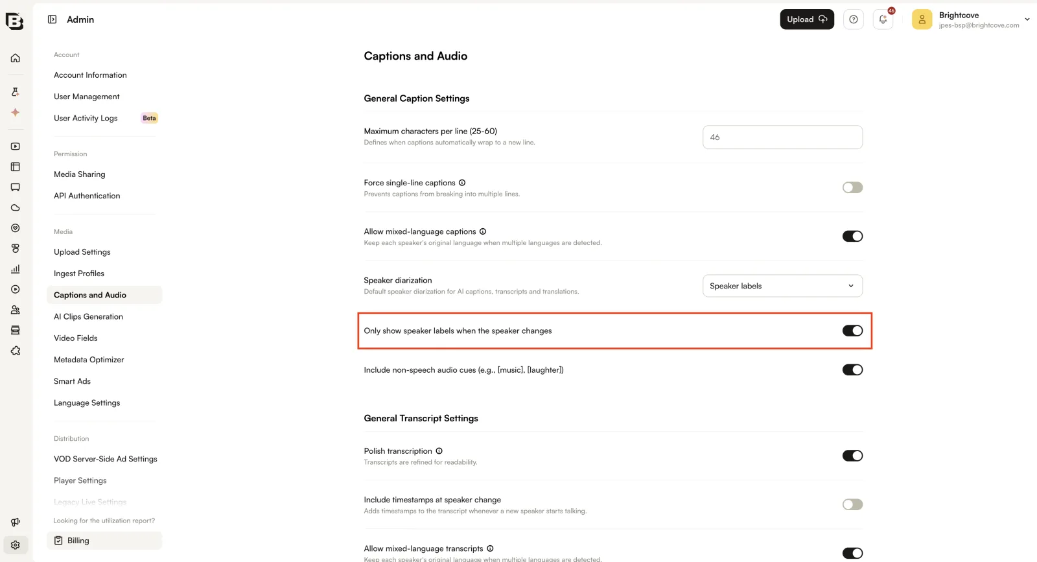Open the rounded-square play icon in the sidebar
This screenshot has height=562, width=1037.
[16, 146]
